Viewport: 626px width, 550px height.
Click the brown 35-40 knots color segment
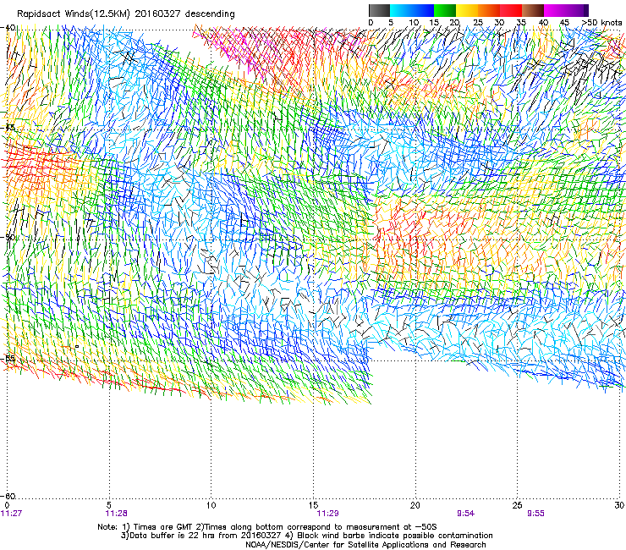[x=533, y=10]
